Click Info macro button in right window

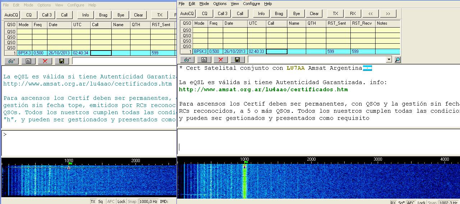click(261, 14)
